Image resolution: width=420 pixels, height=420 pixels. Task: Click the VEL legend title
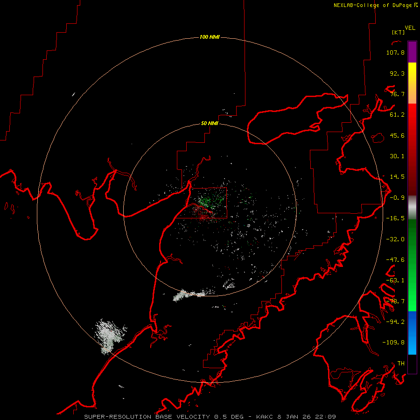click(410, 28)
